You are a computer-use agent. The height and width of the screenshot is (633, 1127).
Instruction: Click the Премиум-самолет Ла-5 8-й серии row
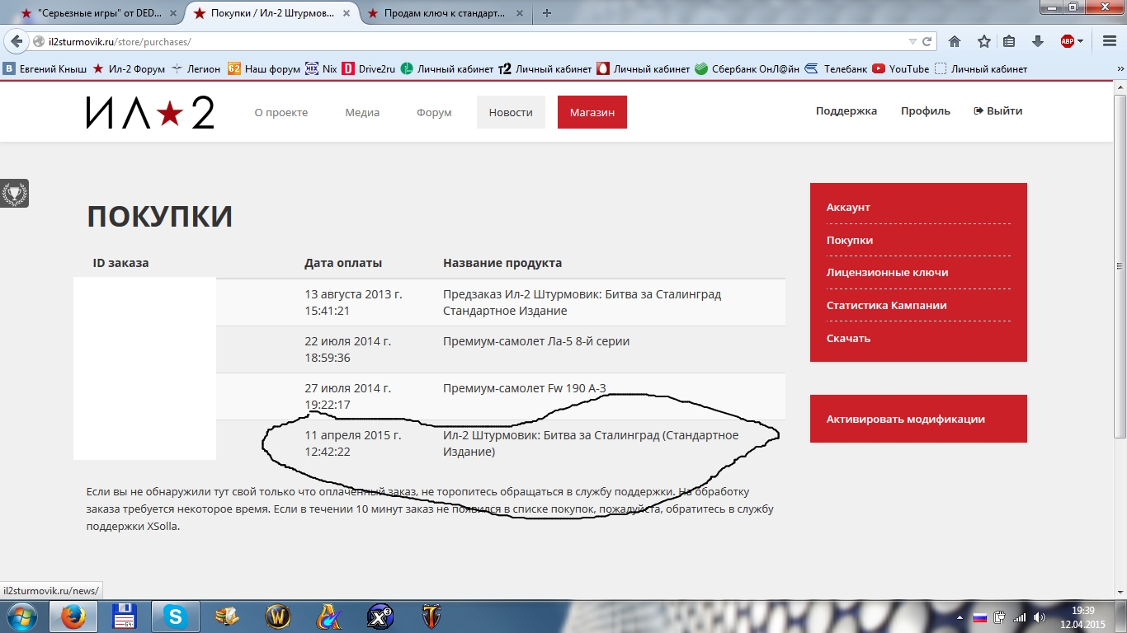click(x=501, y=349)
